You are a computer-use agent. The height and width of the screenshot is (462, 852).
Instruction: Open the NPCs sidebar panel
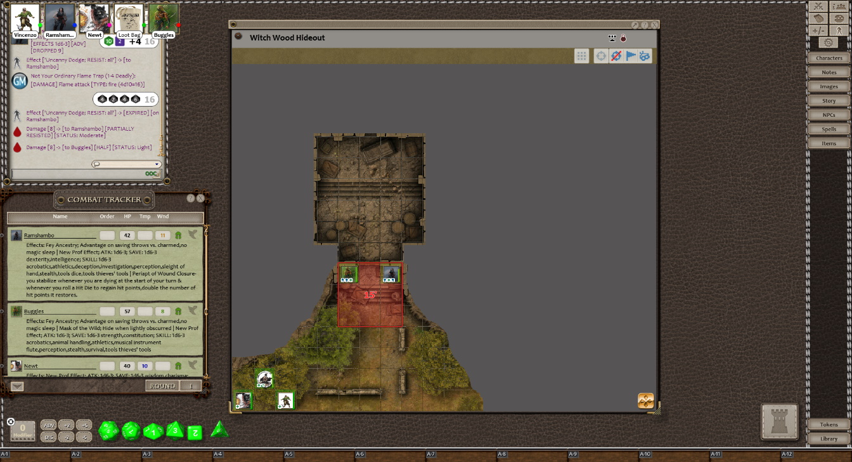(x=829, y=115)
